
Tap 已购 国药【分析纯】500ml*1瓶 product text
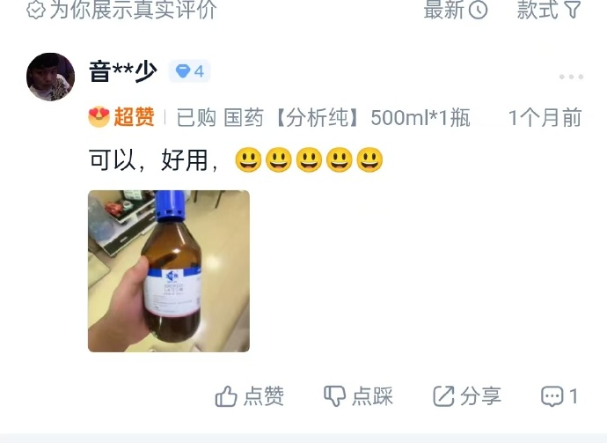point(323,117)
